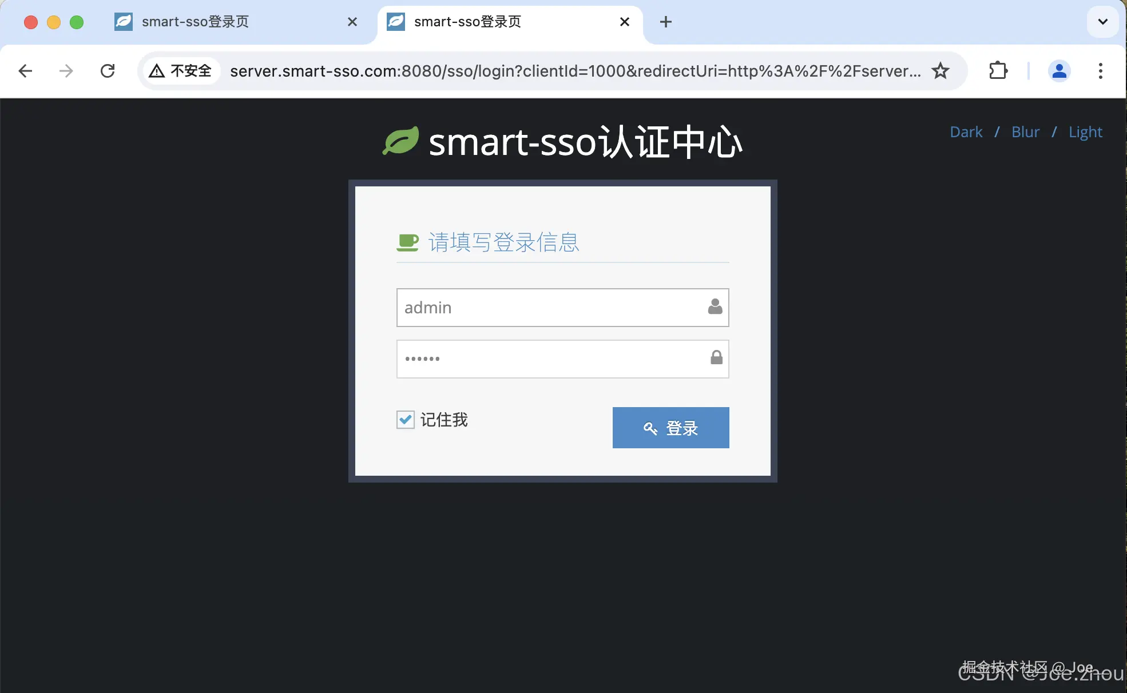Click the Chrome profile avatar icon
The height and width of the screenshot is (693, 1127).
tap(1059, 71)
